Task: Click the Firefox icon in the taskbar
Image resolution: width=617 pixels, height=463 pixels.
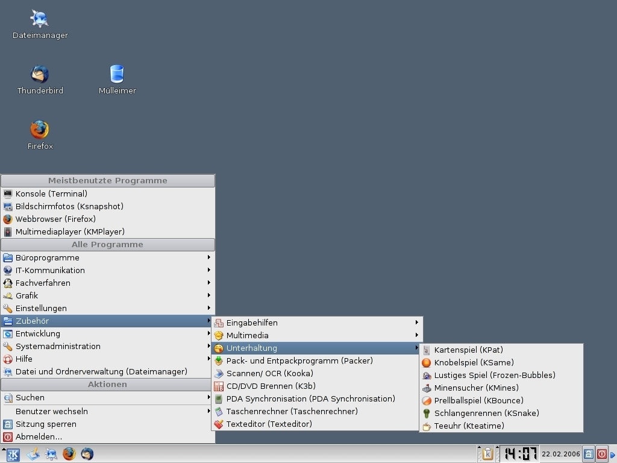Action: tap(69, 454)
